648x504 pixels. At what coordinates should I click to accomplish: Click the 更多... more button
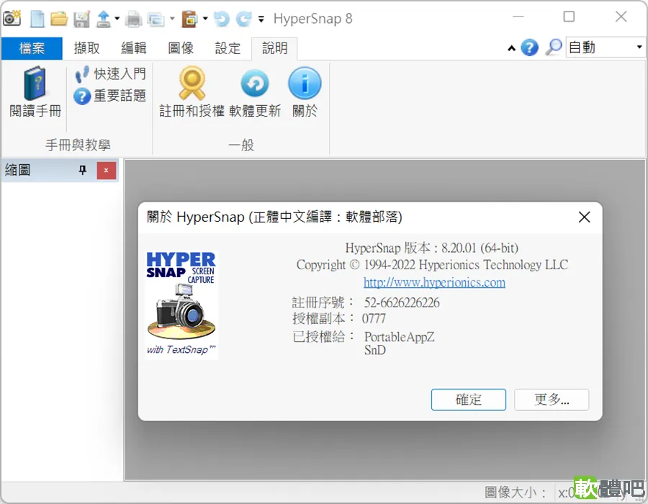click(552, 400)
